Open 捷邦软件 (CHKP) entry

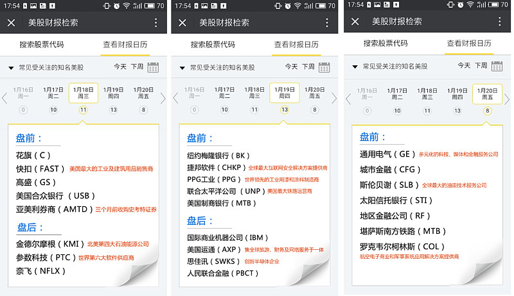(x=257, y=168)
